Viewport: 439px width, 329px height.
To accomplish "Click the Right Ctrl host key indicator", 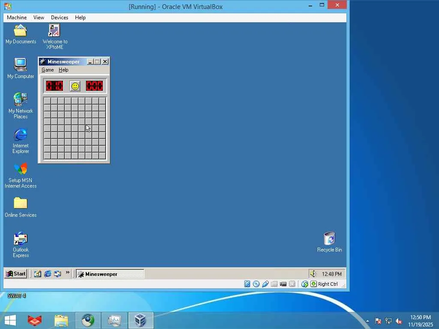I will click(x=324, y=284).
